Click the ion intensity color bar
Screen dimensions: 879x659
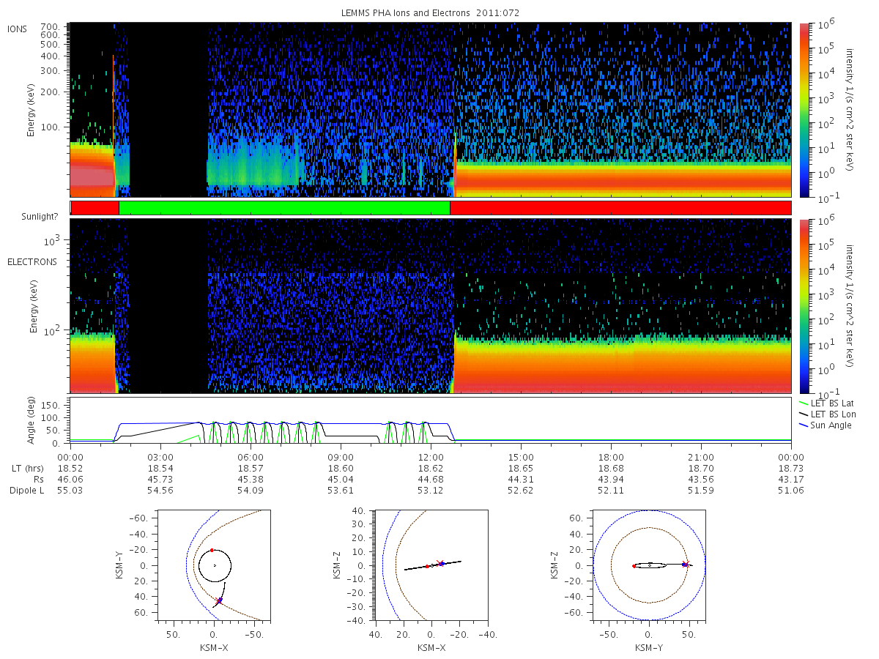tap(805, 110)
